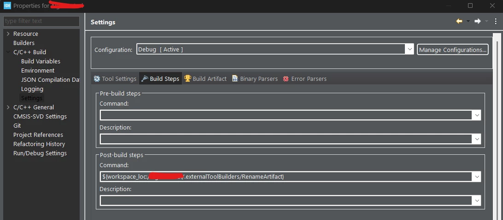Click the Post-build Command field with RenameArtifact
Screen dimensions: 503x220
286,176
